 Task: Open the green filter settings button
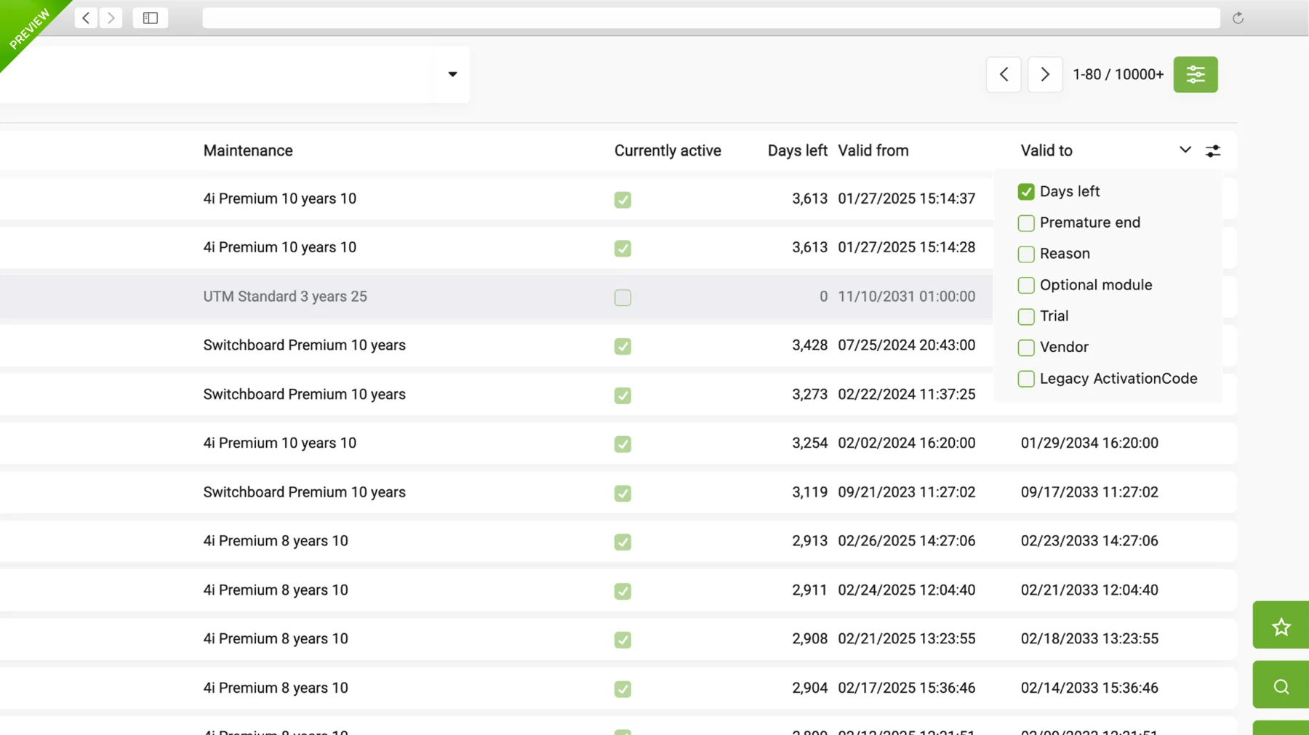1196,74
